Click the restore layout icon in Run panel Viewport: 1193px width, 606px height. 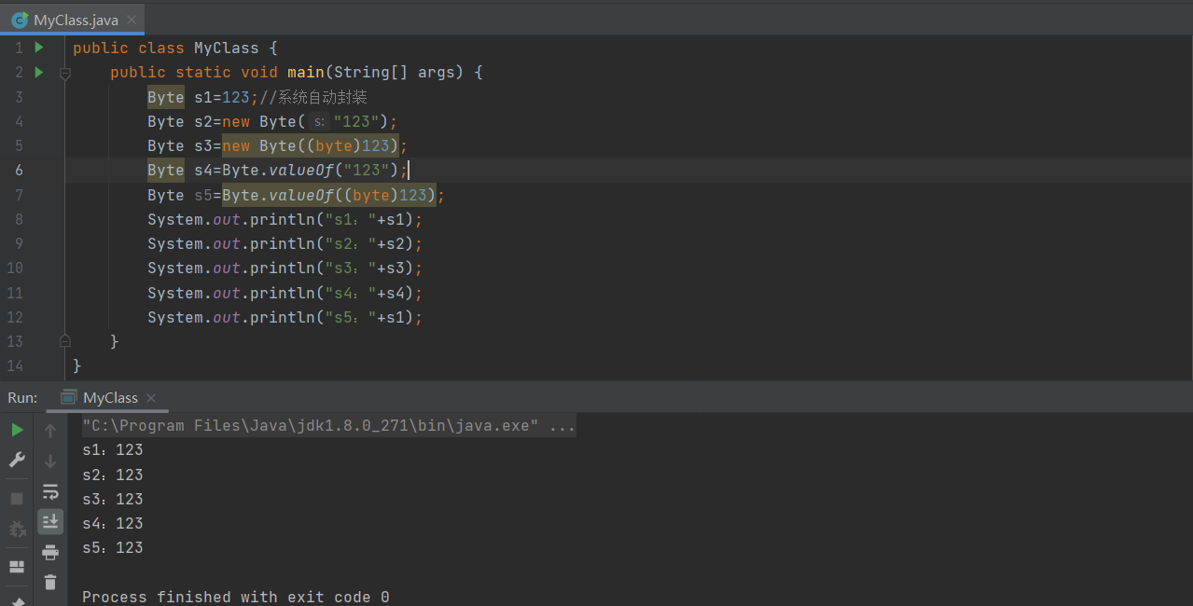pyautogui.click(x=17, y=567)
